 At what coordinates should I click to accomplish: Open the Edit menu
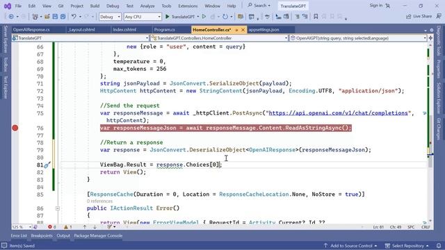(x=32, y=6)
